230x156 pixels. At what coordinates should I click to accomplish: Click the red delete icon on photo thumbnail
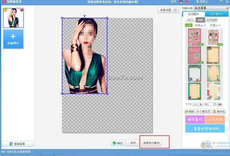click(x=22, y=10)
